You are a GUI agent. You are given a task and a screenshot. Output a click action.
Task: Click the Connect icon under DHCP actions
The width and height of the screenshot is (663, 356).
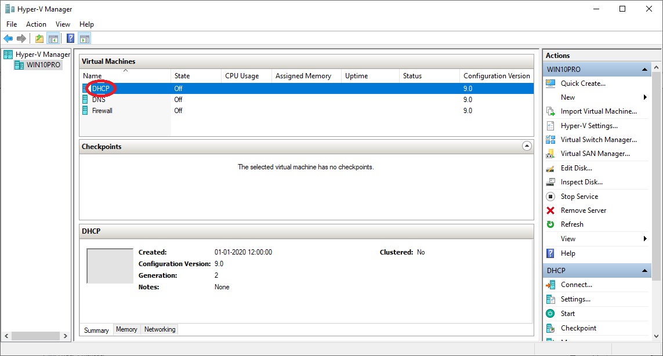(x=550, y=285)
